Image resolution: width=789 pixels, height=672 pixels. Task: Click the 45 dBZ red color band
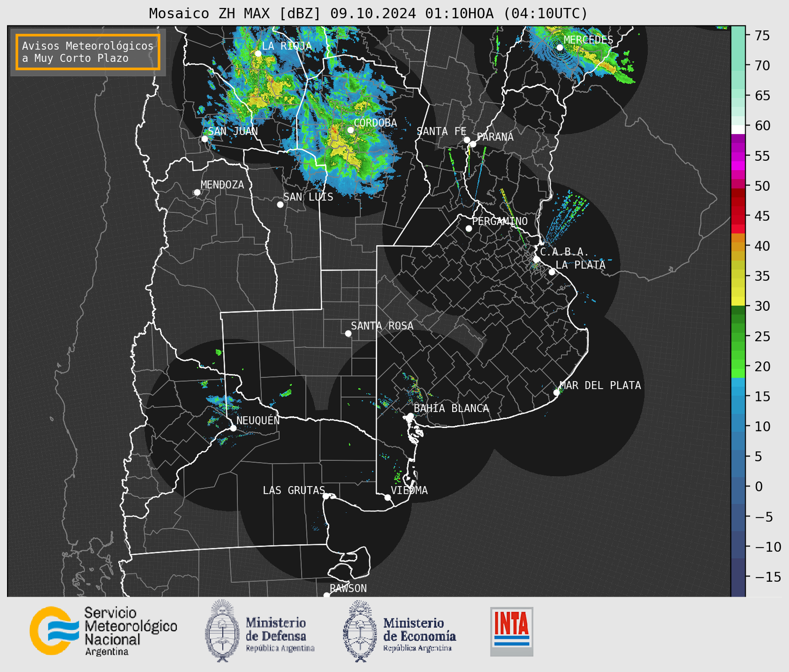pos(738,216)
